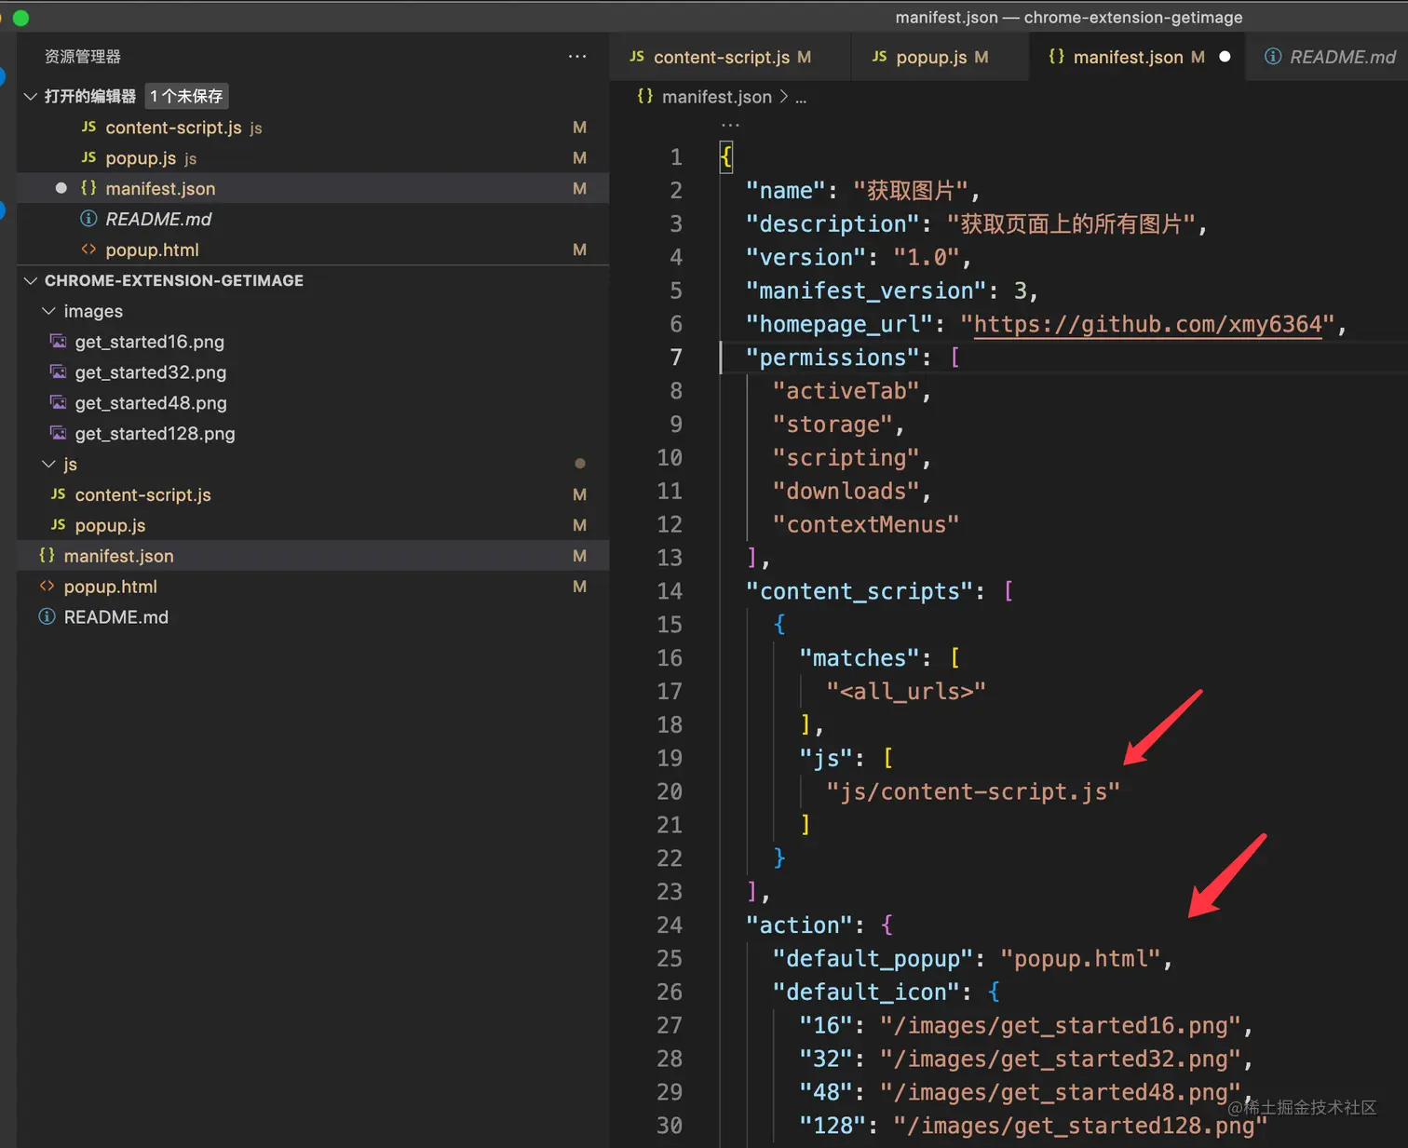
Task: Click the "<all_urls>" string value
Action: tap(906, 692)
